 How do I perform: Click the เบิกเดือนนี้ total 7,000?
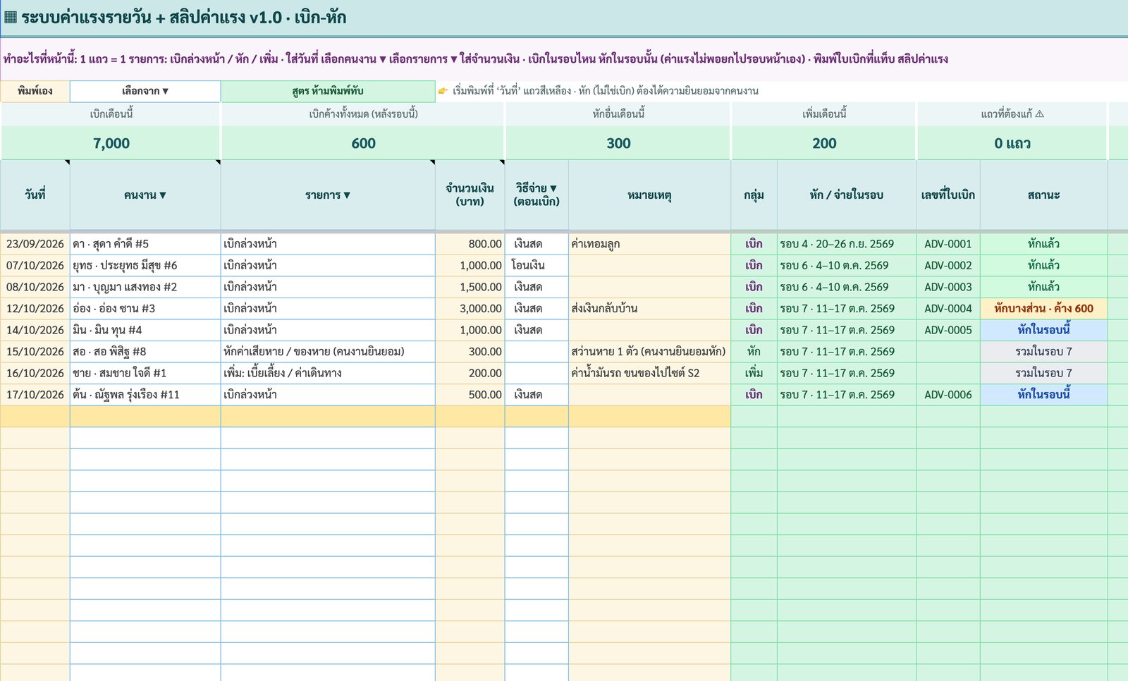pyautogui.click(x=111, y=143)
